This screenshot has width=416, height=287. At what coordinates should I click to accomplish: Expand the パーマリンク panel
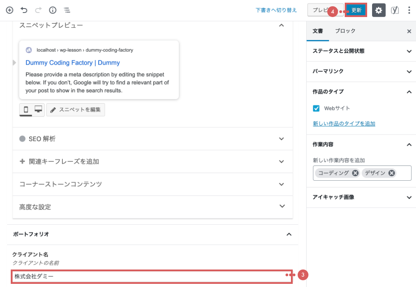click(x=361, y=71)
